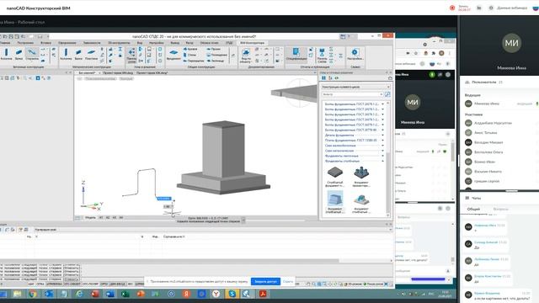Viewport: 539px width, 303px height.
Task: Click the A1 layout tab
Action: click(101, 218)
